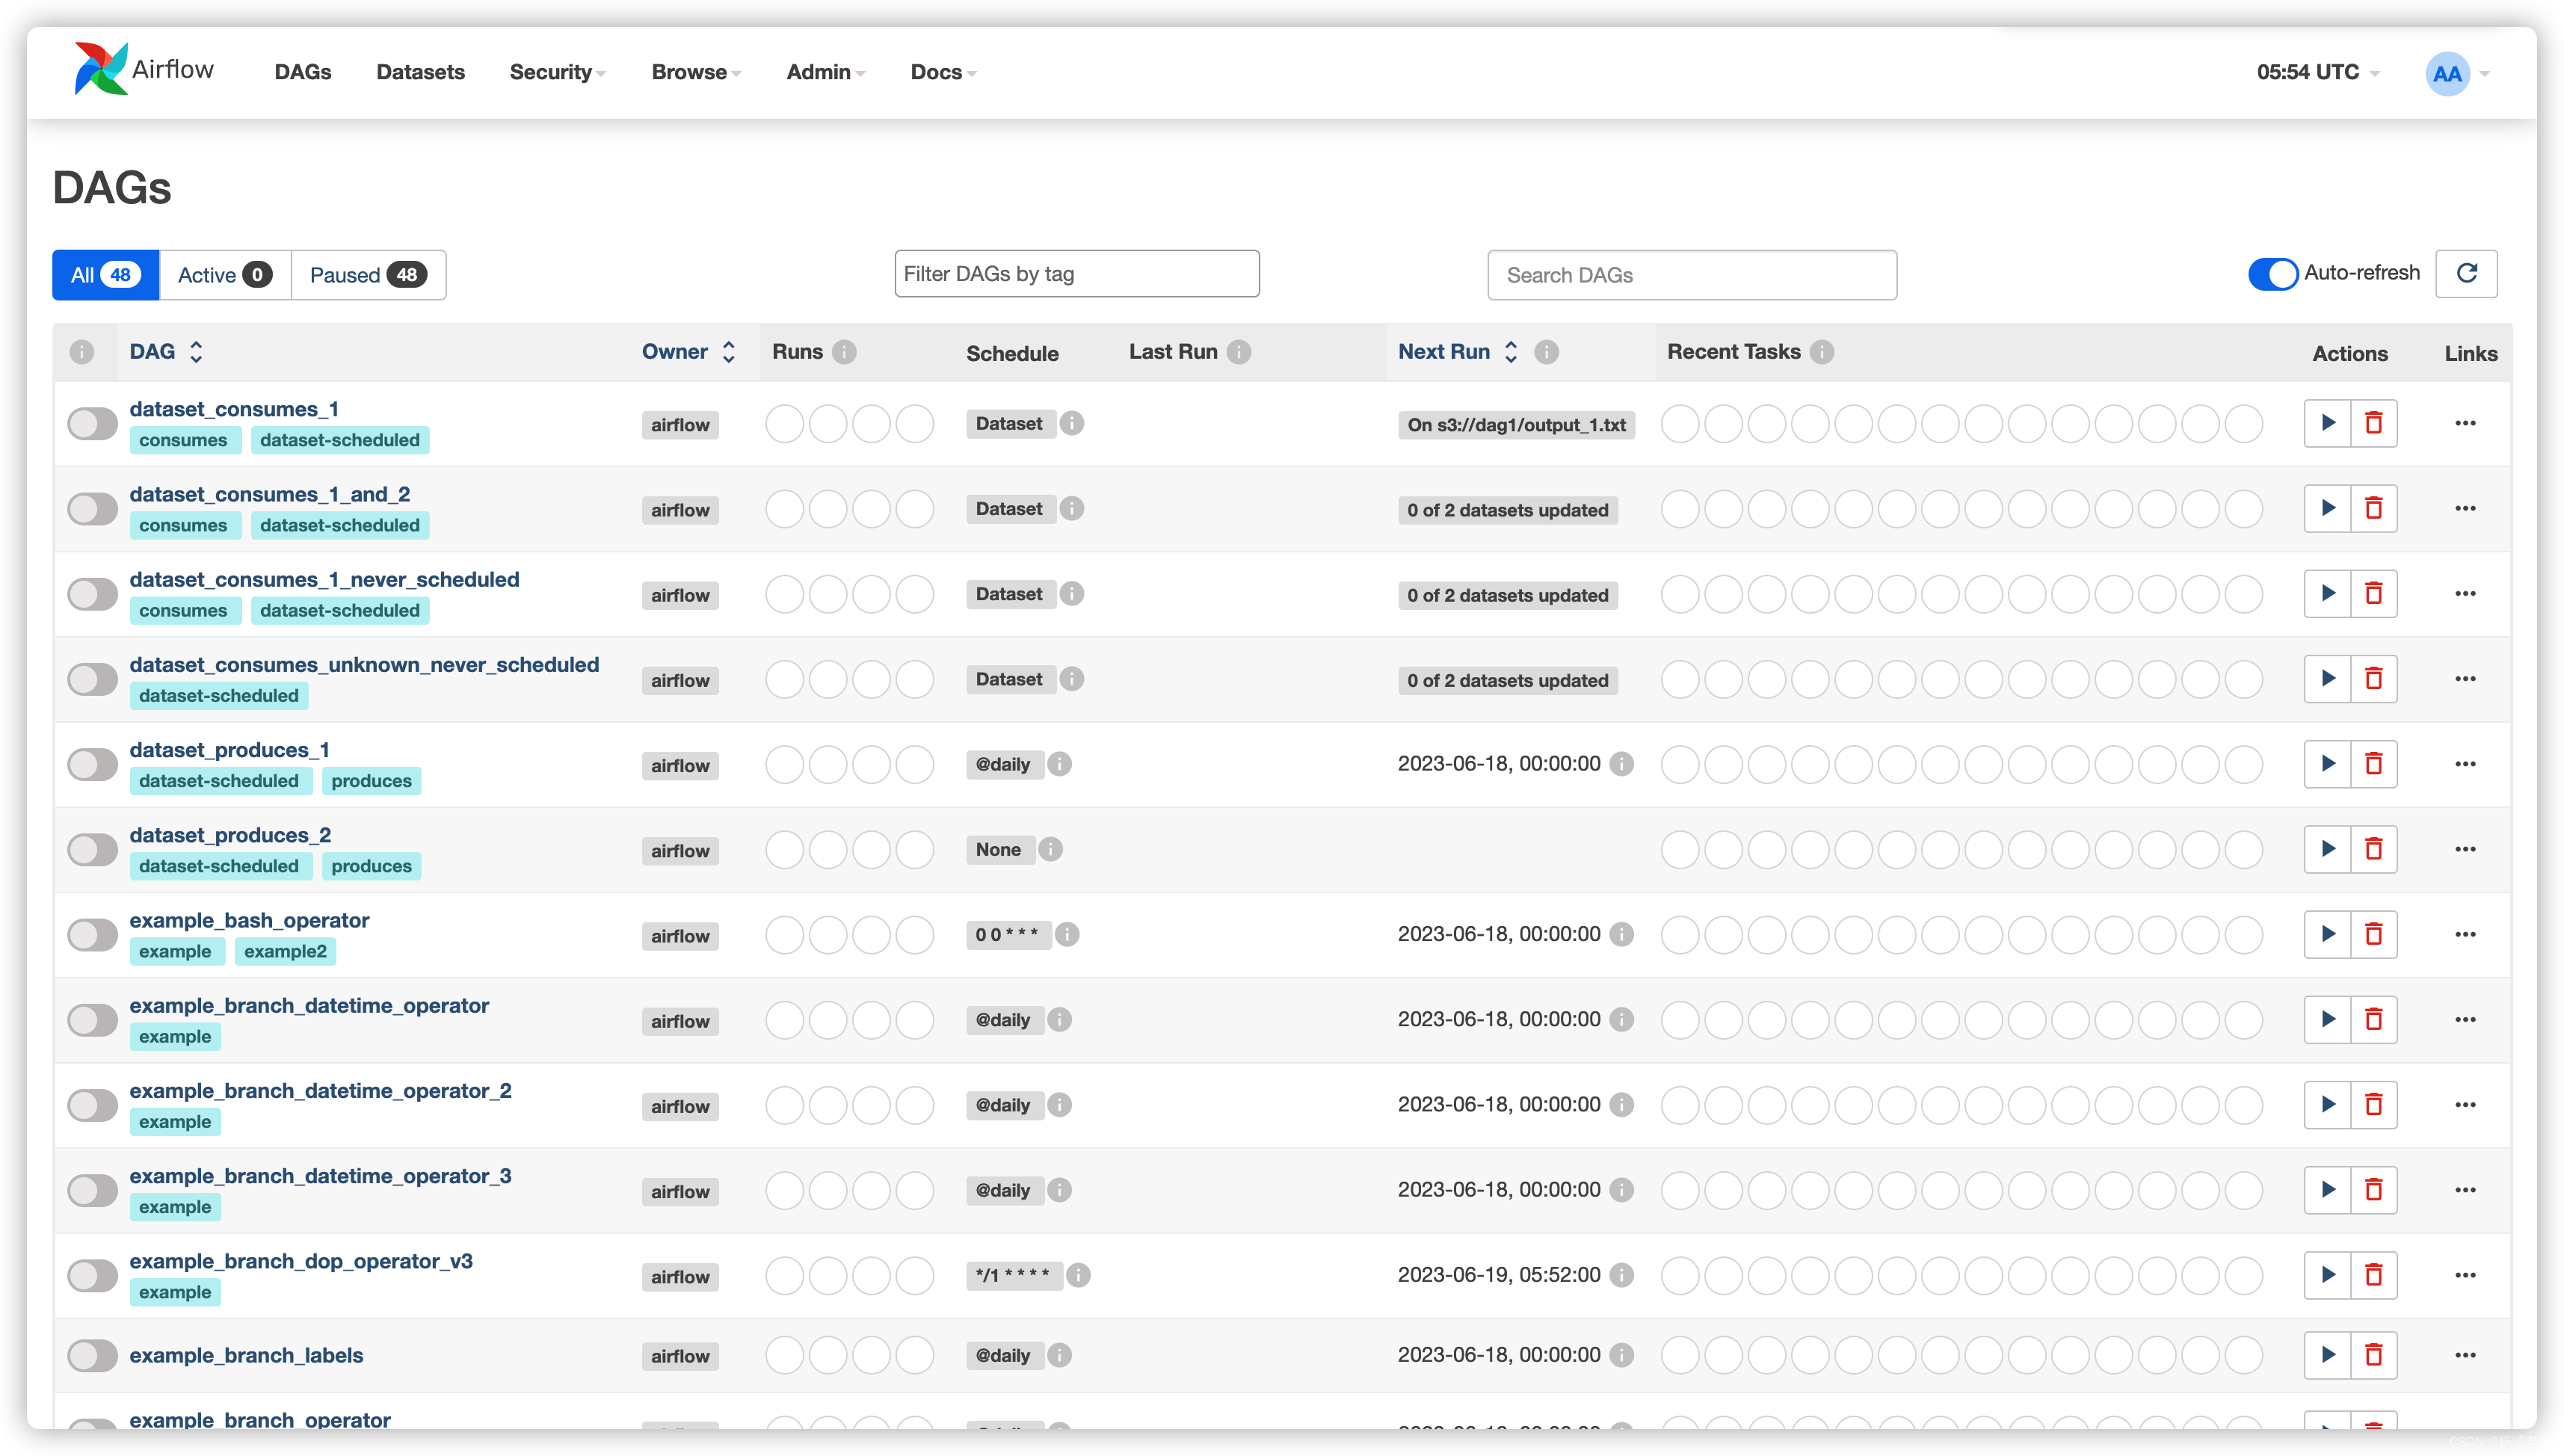Sort table by Owner column

click(x=689, y=352)
